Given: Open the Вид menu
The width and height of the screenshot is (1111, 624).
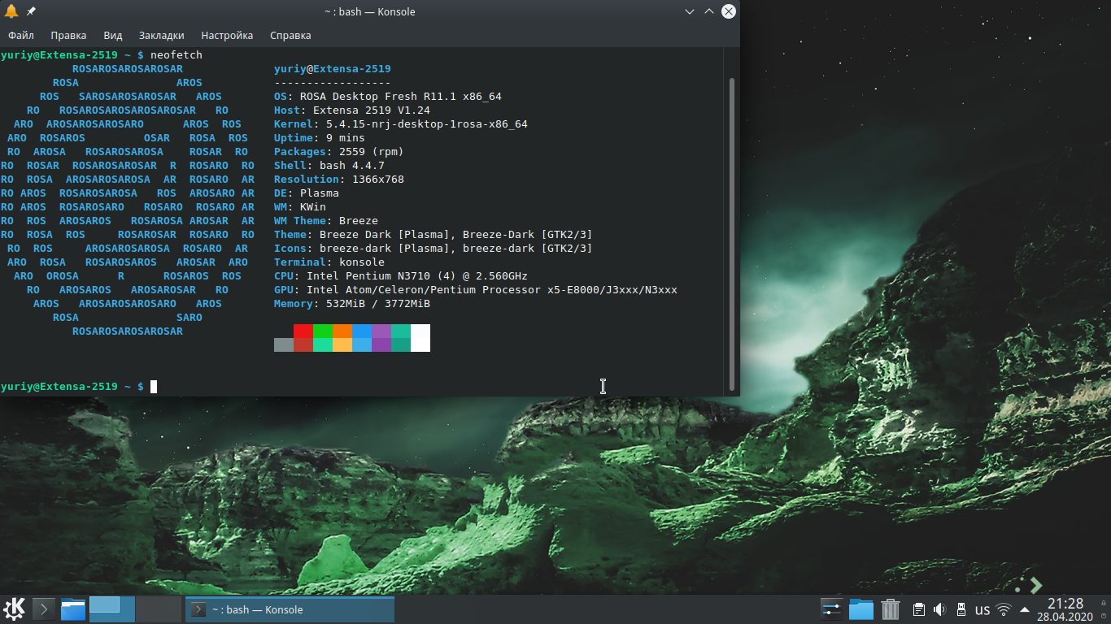Looking at the screenshot, I should [x=113, y=36].
